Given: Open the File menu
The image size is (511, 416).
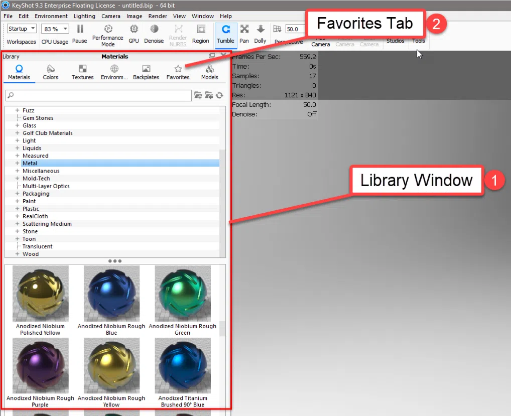Looking at the screenshot, I should [x=8, y=16].
